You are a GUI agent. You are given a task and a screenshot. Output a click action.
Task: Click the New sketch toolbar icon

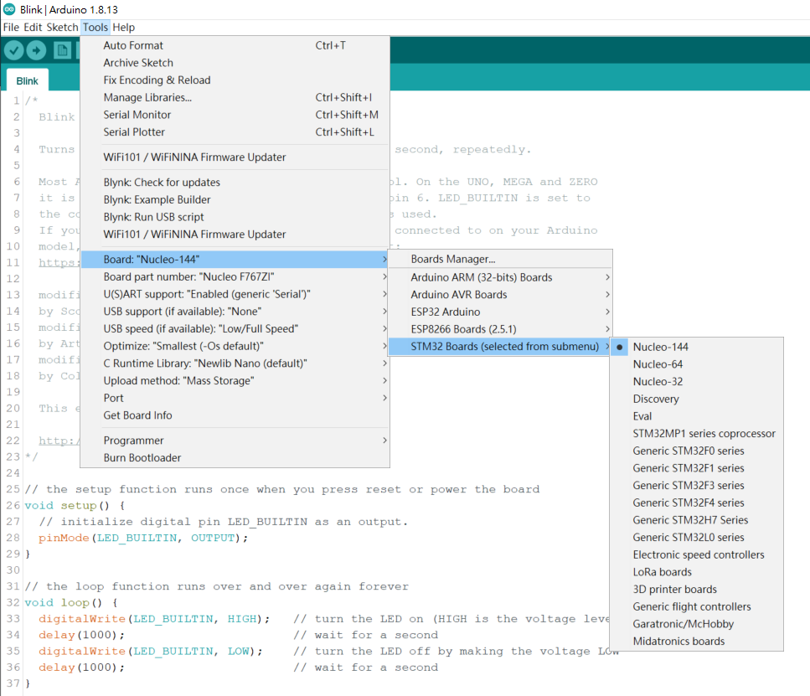click(63, 50)
